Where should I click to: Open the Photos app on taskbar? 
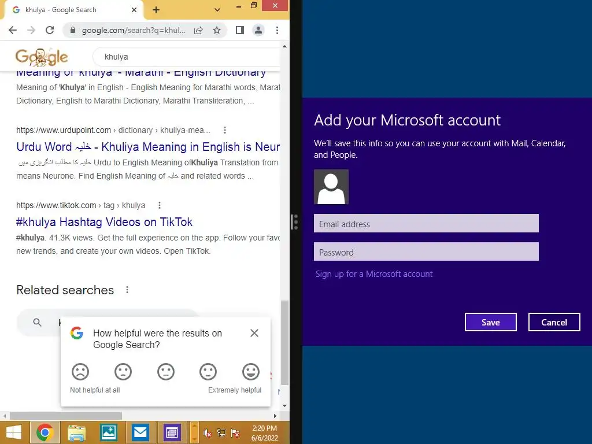point(108,432)
